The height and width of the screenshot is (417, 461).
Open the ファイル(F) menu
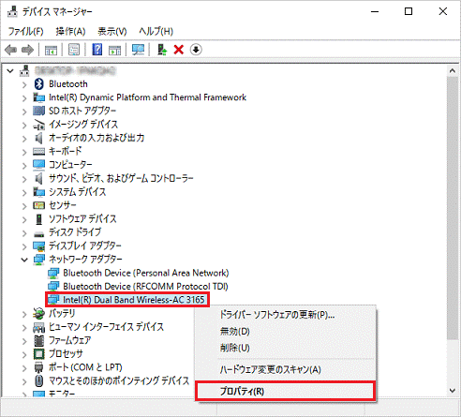pyautogui.click(x=25, y=31)
